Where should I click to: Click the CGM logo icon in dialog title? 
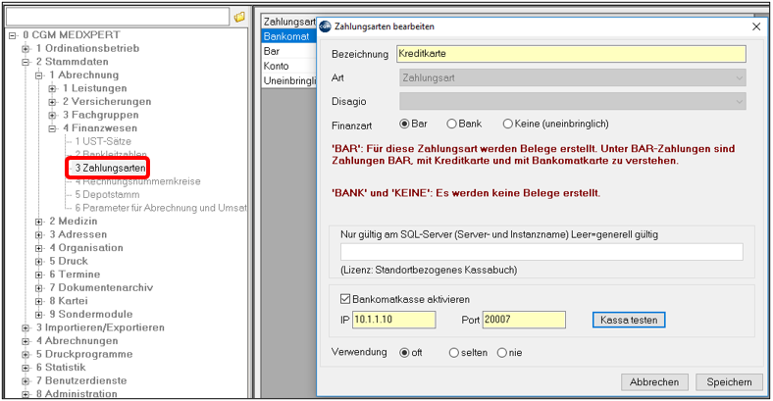pyautogui.click(x=325, y=26)
